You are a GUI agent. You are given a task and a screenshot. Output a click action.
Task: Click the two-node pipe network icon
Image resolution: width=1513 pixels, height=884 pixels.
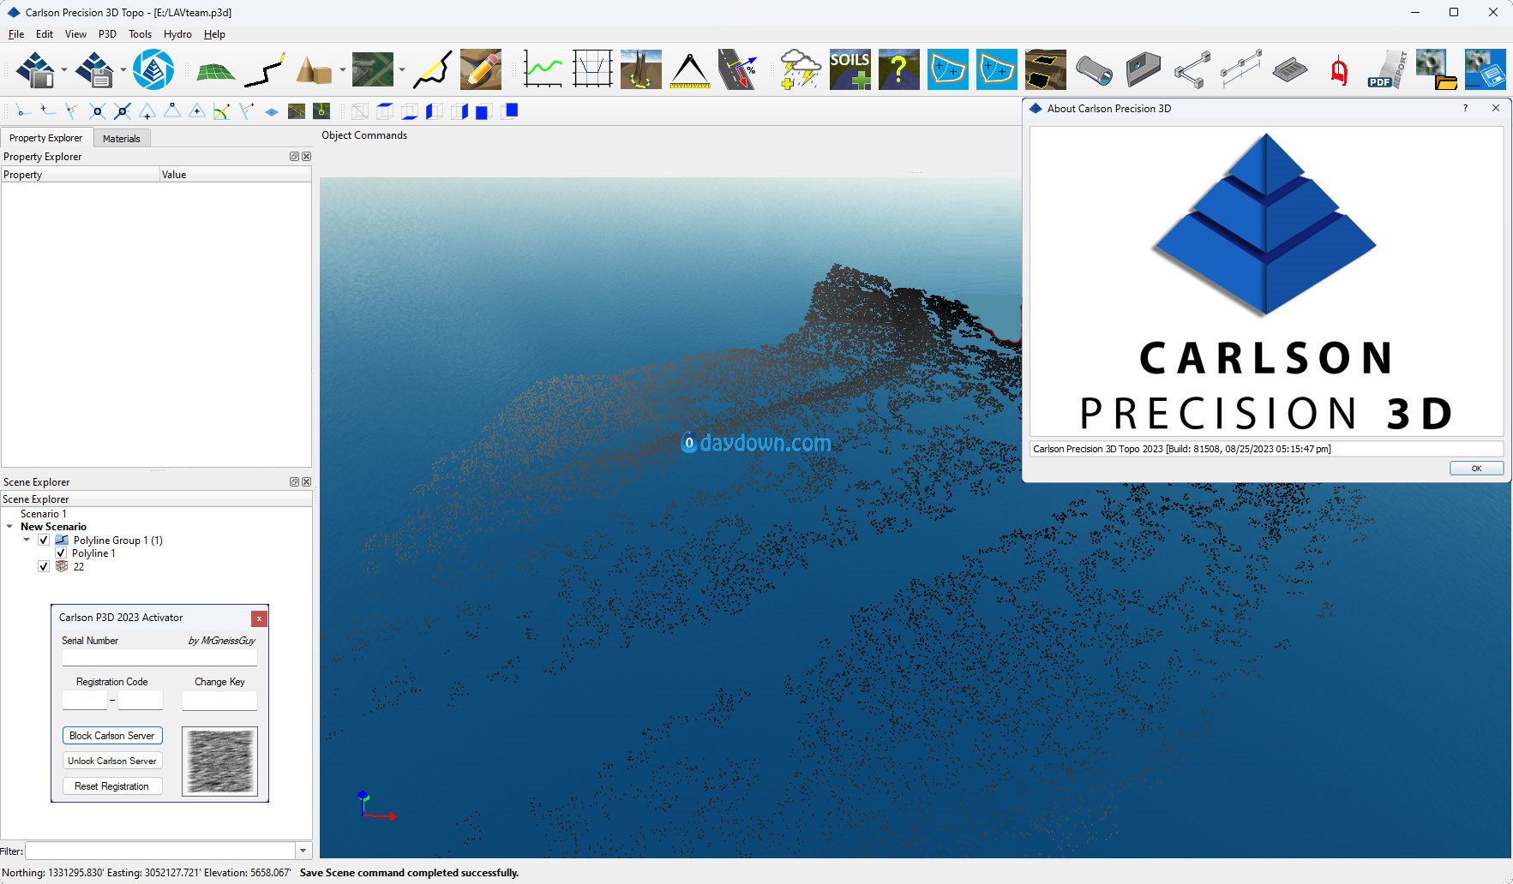click(1192, 69)
